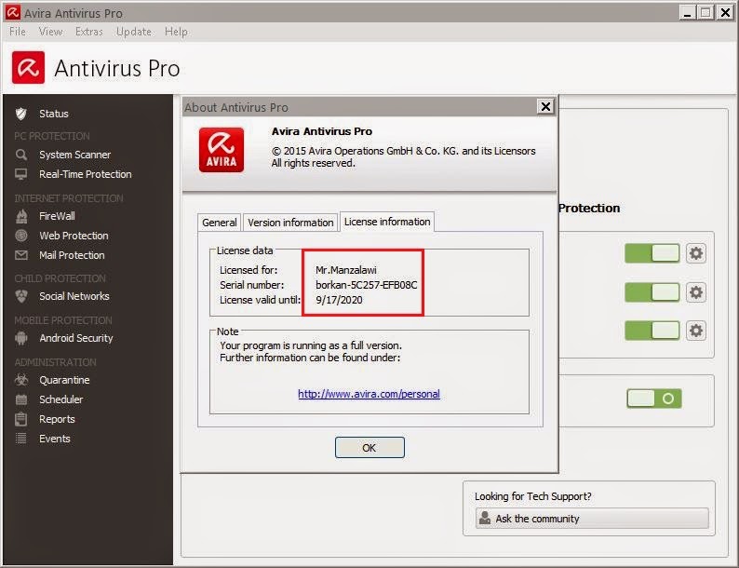Click the licensed name Mr.Manzalawi
Screen dimensions: 739x568
[346, 270]
